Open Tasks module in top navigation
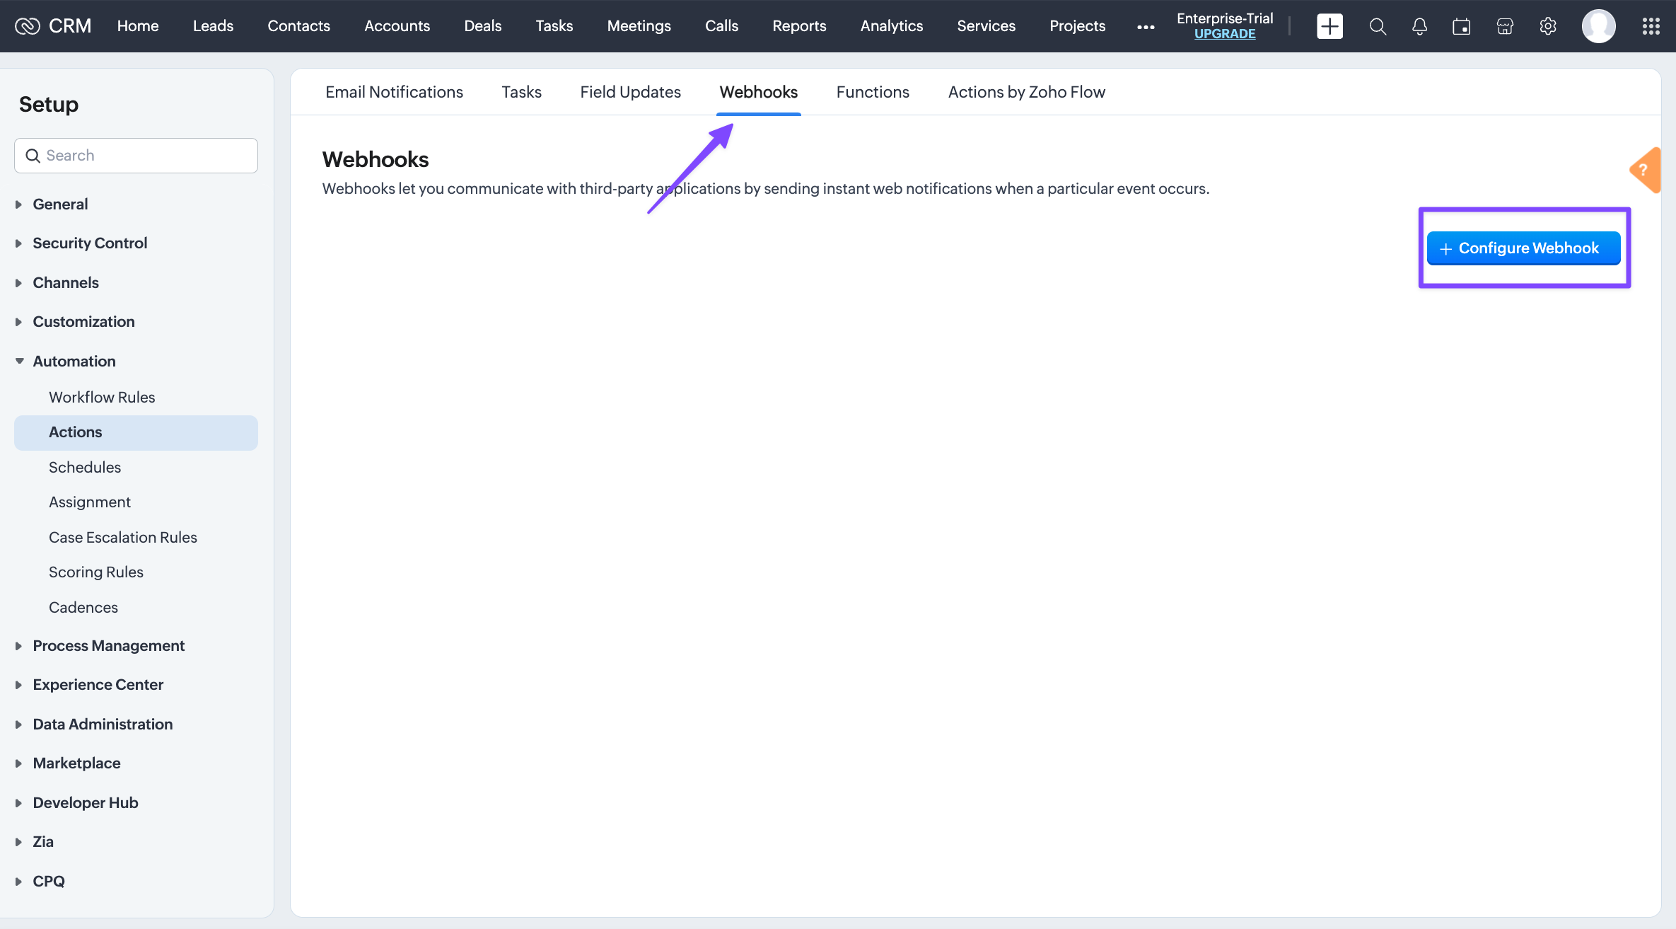 click(x=554, y=26)
